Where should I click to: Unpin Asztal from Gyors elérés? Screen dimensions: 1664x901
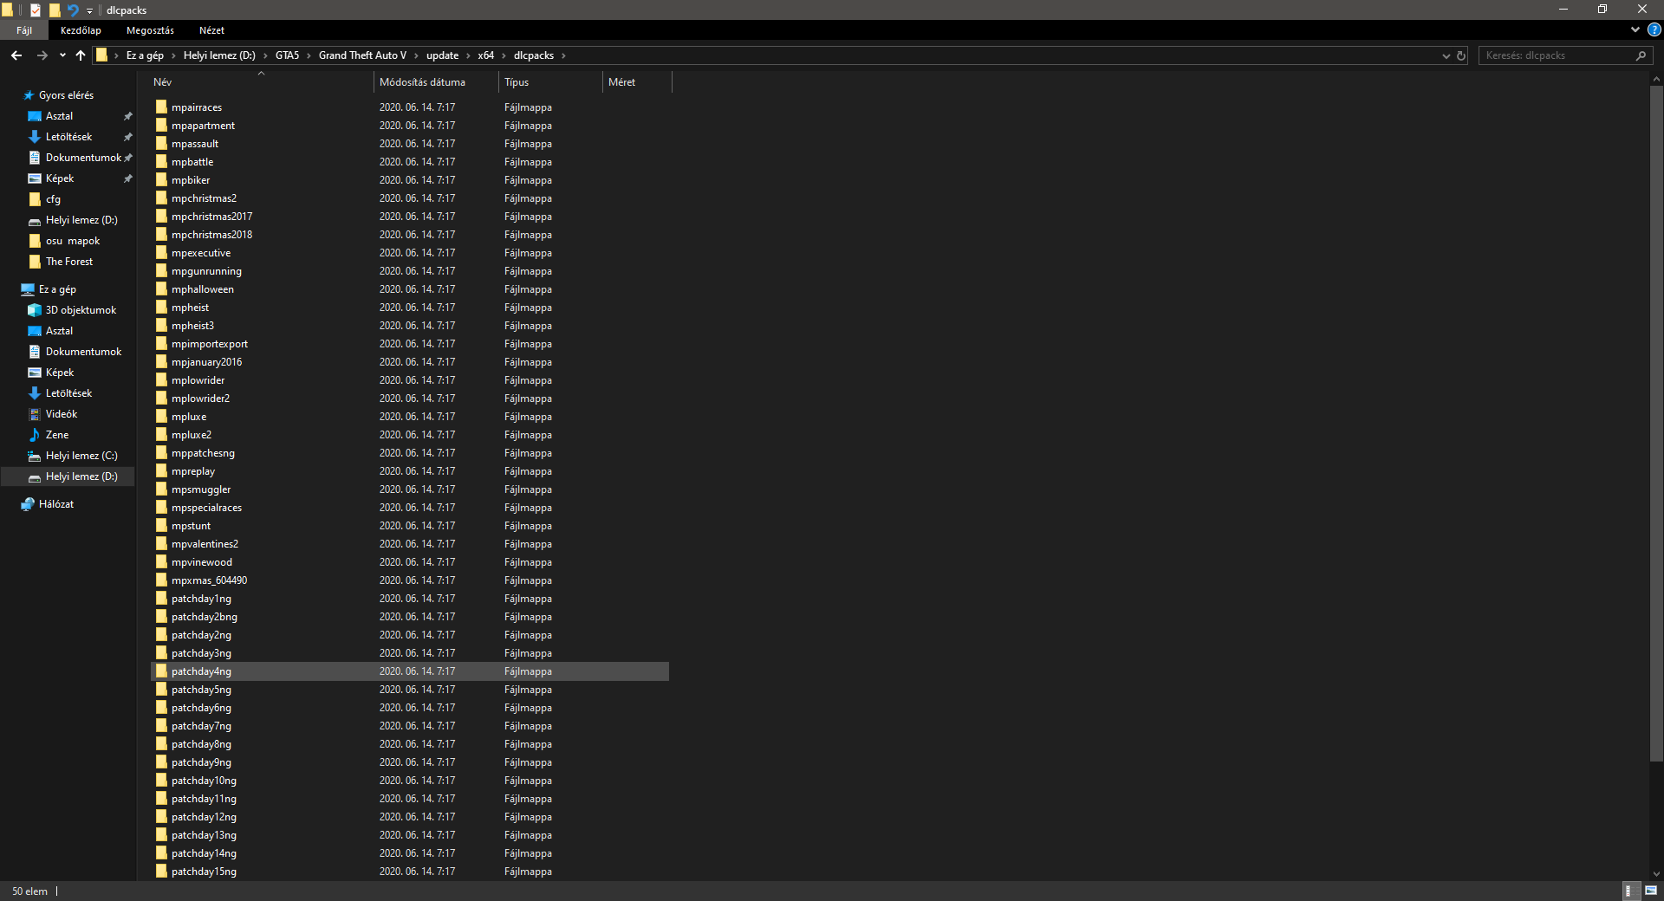[x=127, y=115]
